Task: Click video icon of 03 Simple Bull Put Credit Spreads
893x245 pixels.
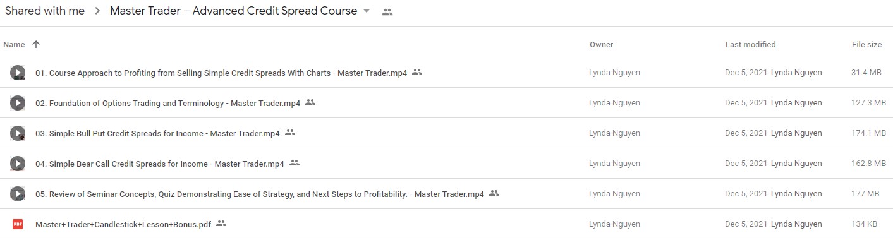Action: point(18,133)
